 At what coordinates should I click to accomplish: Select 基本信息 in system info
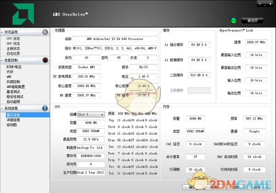pos(28,115)
